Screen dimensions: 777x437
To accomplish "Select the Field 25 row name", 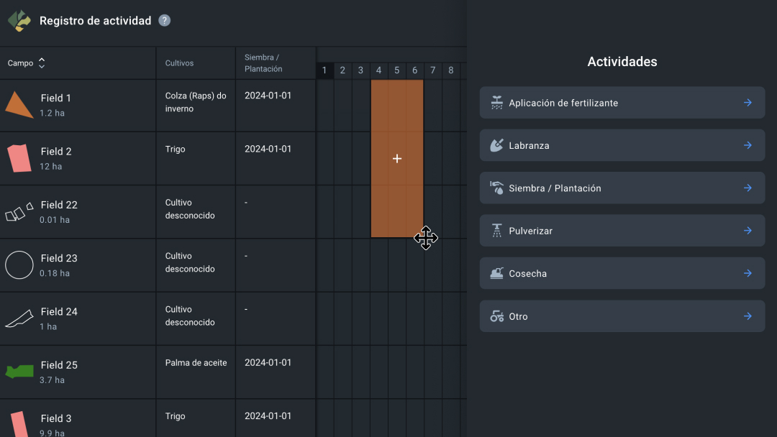I will (x=59, y=365).
